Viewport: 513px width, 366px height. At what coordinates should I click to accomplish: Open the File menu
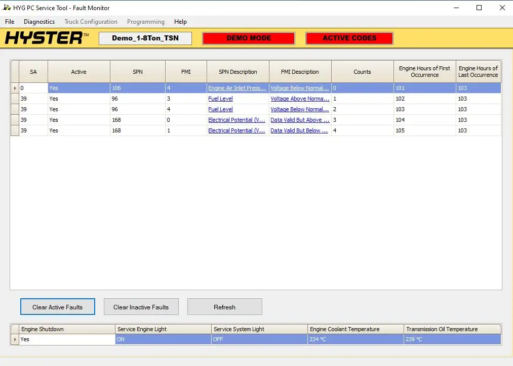(10, 22)
